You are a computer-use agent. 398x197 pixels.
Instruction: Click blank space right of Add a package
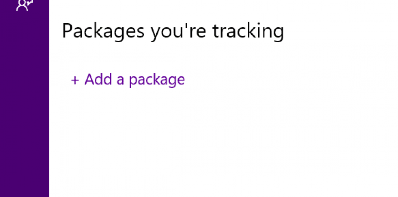pyautogui.click(x=287, y=80)
